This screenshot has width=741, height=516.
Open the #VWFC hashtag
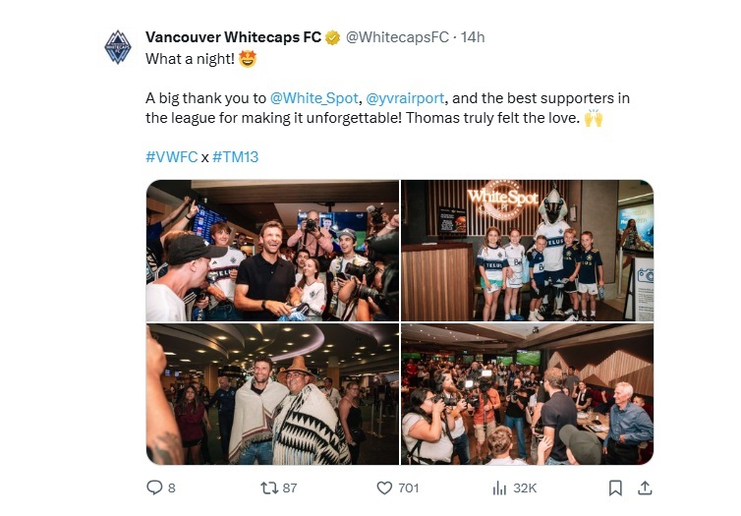coord(172,157)
